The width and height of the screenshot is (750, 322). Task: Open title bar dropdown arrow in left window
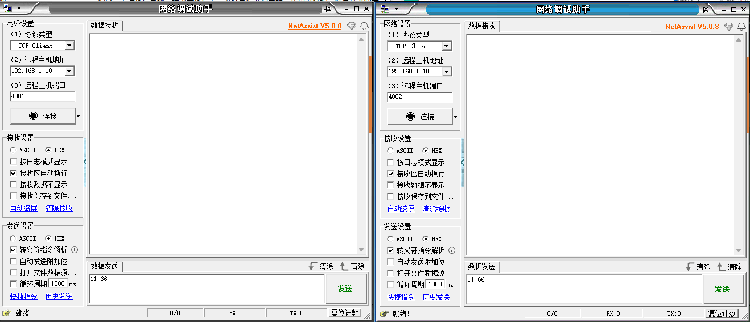pos(18,9)
